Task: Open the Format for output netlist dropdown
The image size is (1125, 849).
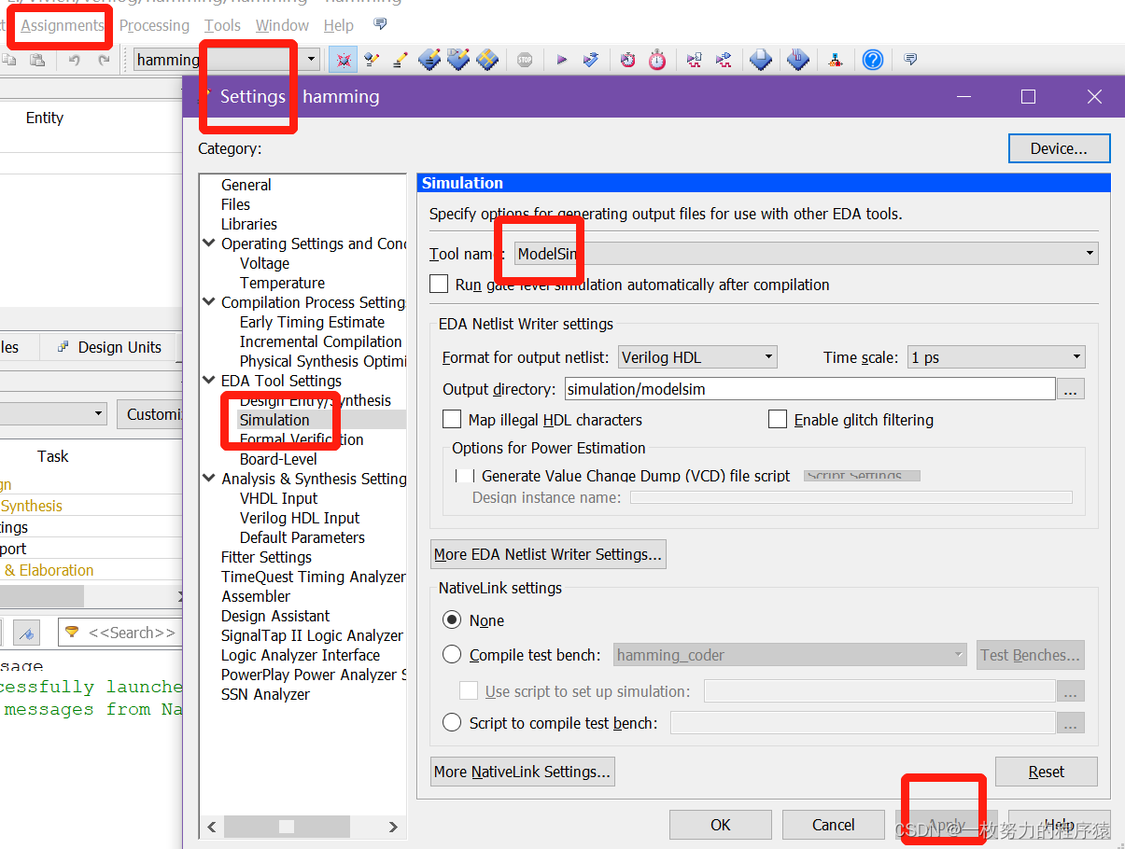Action: [x=768, y=356]
